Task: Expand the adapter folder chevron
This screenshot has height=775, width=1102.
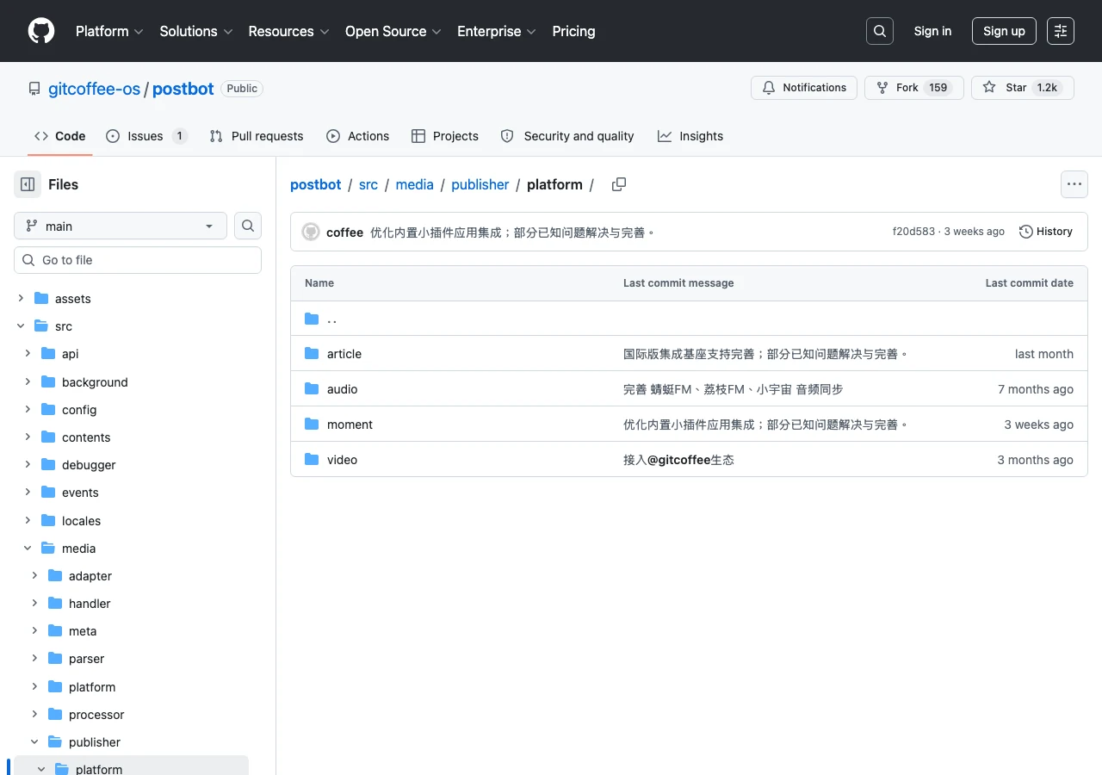Action: 34,576
